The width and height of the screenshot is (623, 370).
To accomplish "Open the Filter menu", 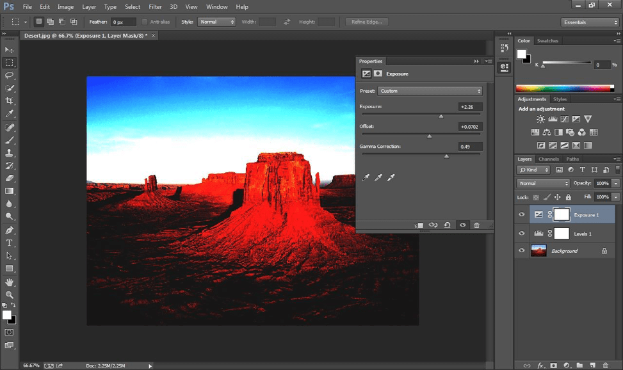I will (155, 7).
